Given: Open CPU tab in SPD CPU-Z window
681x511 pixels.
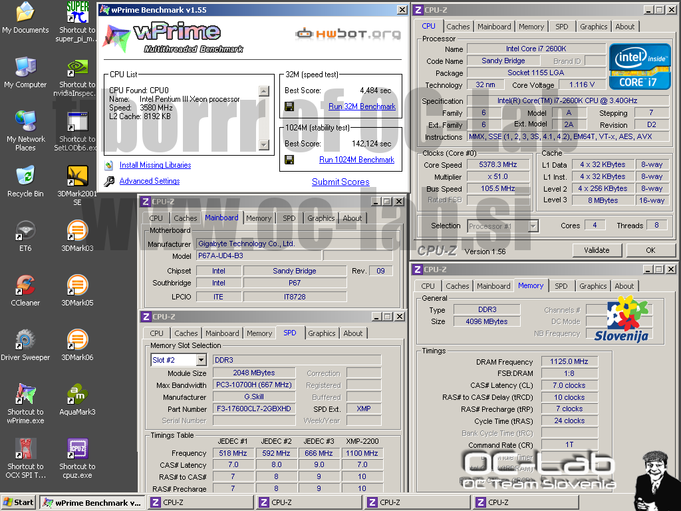Looking at the screenshot, I should pos(156,333).
